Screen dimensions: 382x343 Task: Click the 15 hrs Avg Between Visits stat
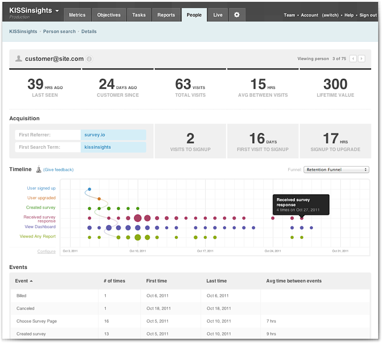263,88
